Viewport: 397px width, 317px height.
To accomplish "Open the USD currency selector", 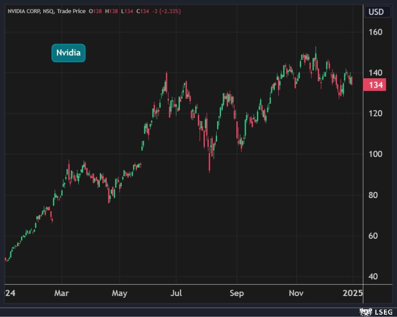I will (x=376, y=12).
